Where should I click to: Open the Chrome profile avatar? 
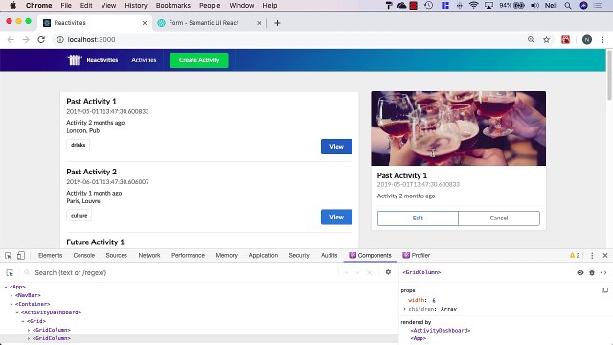(x=587, y=40)
